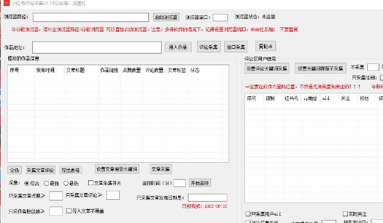Click the 开始监控 start monitoring button
This screenshot has width=383, height=223.
click(x=200, y=183)
